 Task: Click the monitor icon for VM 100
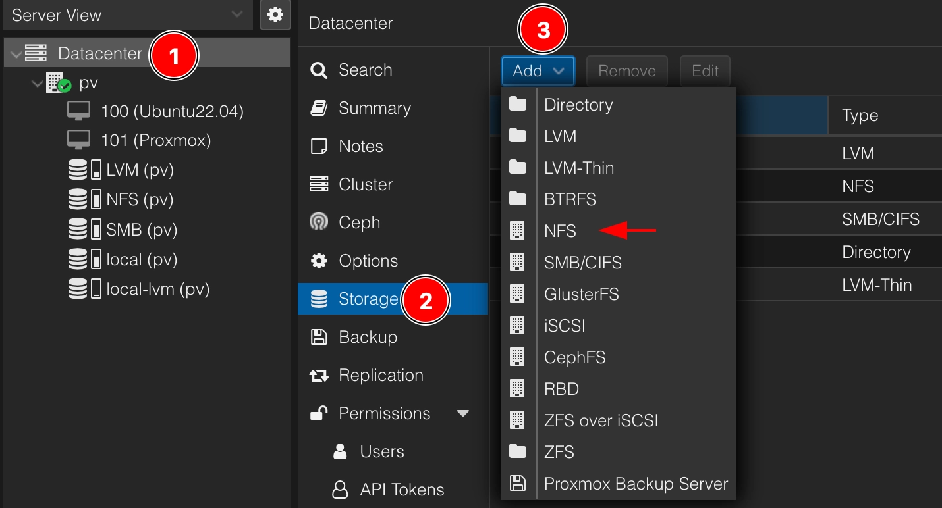click(79, 112)
